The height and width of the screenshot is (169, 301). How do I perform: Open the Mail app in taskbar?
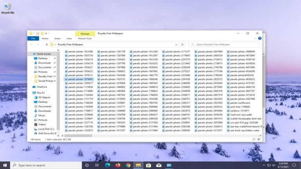click(158, 165)
